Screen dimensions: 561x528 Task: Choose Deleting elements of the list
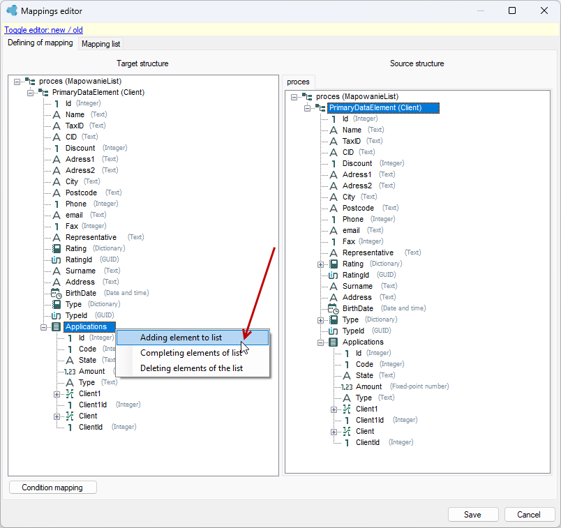click(193, 368)
